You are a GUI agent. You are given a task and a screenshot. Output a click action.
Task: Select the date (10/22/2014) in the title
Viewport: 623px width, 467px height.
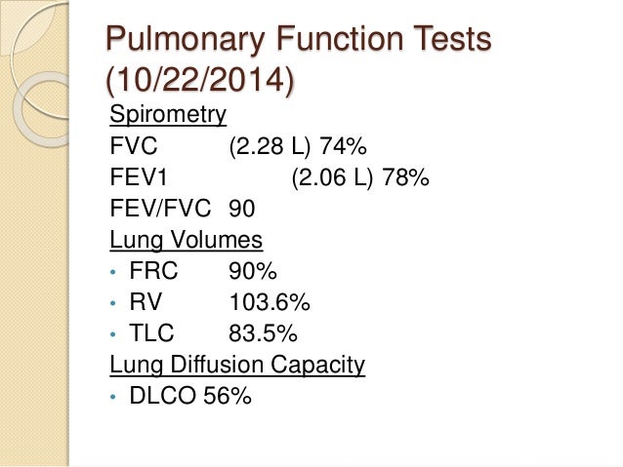[200, 80]
